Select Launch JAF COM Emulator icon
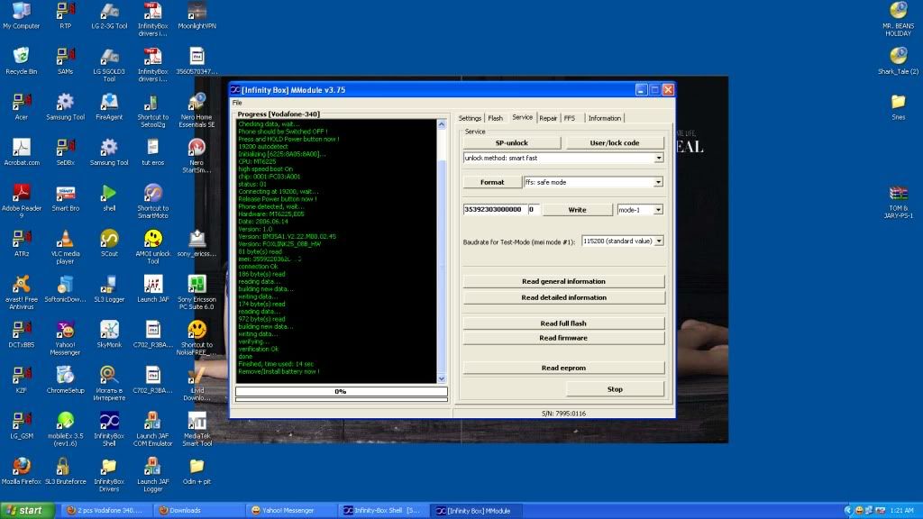 (153, 429)
